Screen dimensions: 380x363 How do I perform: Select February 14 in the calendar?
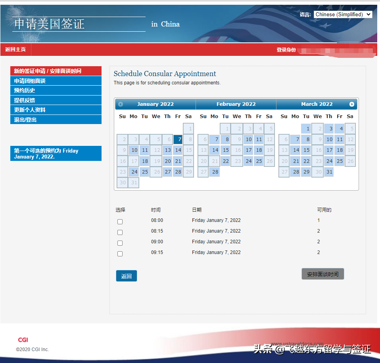pyautogui.click(x=215, y=150)
